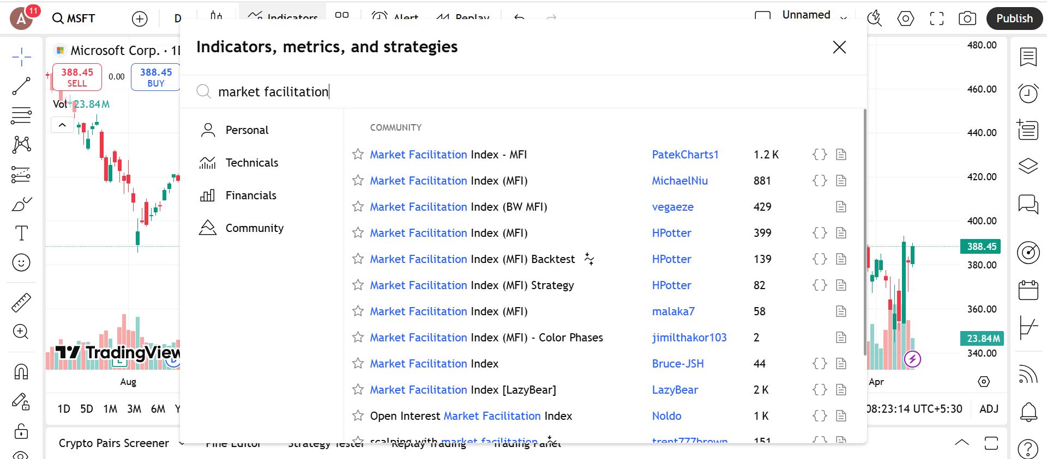Favorite the PatekCharts1 Market Facilitation Index
This screenshot has height=459, width=1047.
click(x=358, y=155)
